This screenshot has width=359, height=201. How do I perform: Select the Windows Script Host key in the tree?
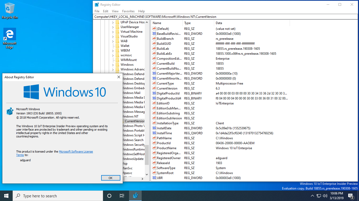134,135
